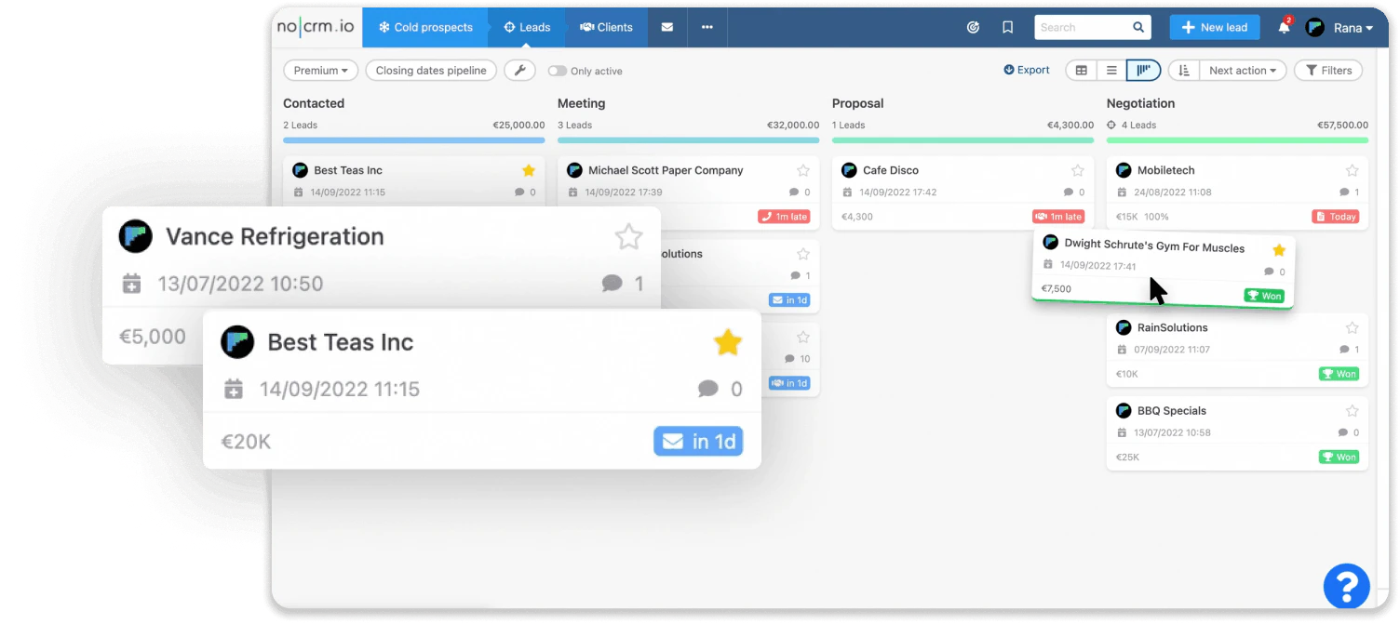Star the BBQ Specials lead
This screenshot has height=624, width=1400.
pos(1353,410)
